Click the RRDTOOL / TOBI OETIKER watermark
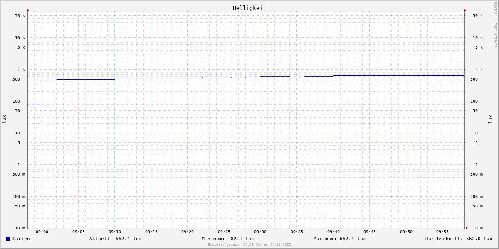The image size is (499, 249). pyautogui.click(x=495, y=24)
